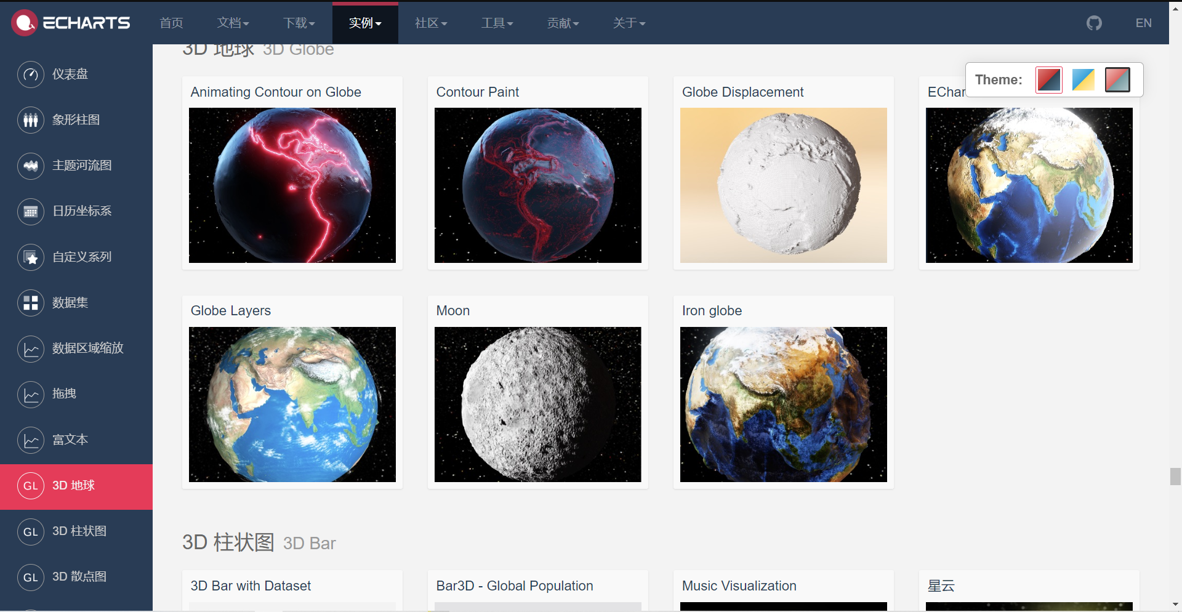Select the pictorial bar (象形柱图) icon
Screen dimensions: 1182x612
tap(31, 120)
